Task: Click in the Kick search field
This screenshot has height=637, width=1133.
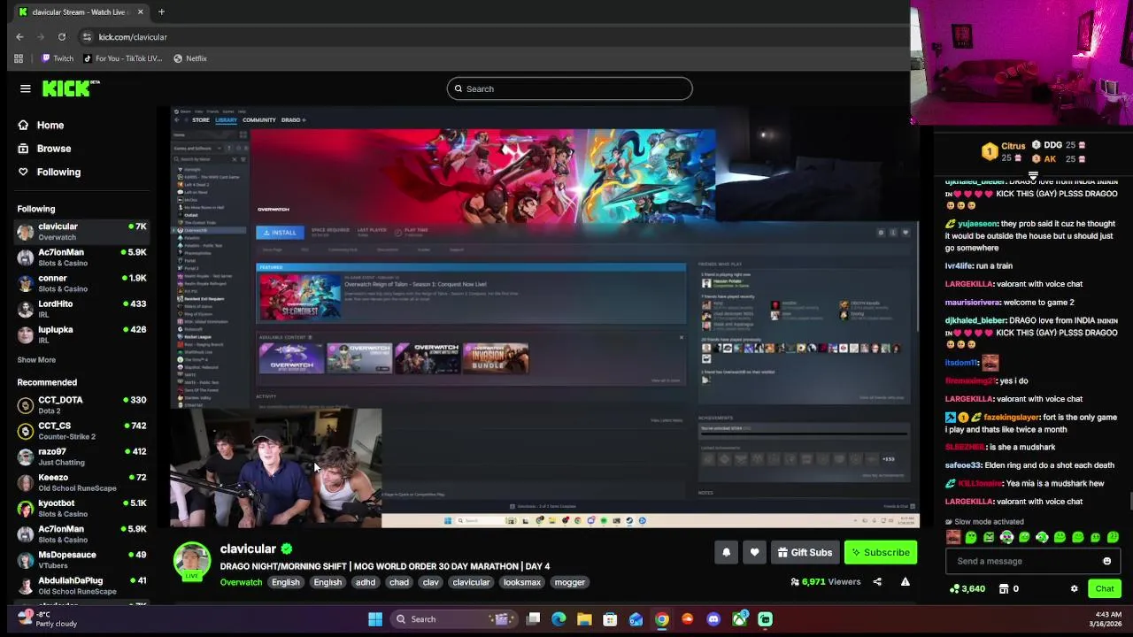Action: [569, 88]
